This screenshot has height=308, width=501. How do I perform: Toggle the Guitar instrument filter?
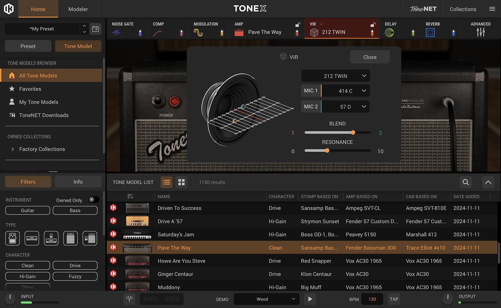[28, 210]
